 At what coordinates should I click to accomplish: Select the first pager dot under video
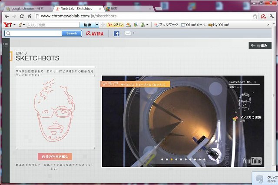(162, 159)
